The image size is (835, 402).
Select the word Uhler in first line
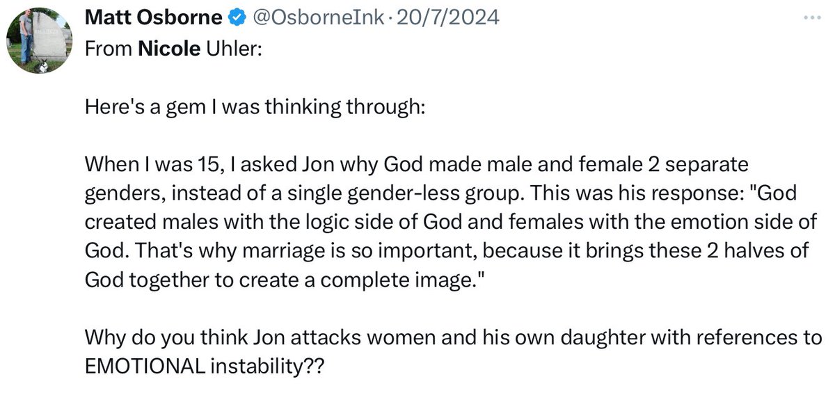(231, 51)
